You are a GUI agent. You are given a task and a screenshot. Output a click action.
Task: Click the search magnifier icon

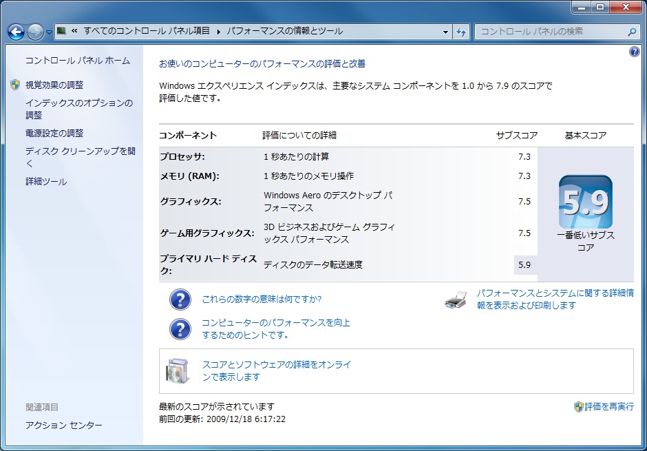(x=632, y=32)
